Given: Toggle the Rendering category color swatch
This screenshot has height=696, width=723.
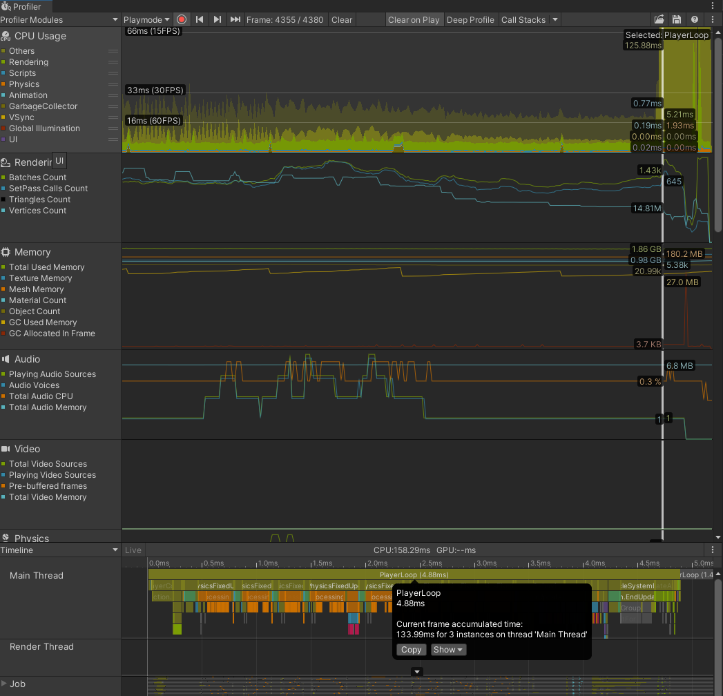Looking at the screenshot, I should (4, 62).
